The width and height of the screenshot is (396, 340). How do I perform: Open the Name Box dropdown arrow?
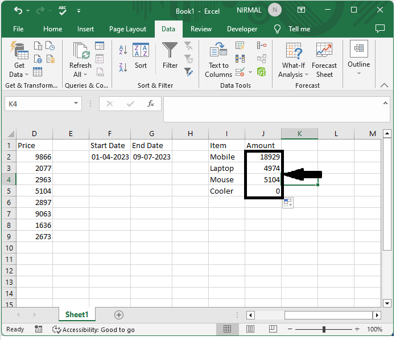coord(76,103)
